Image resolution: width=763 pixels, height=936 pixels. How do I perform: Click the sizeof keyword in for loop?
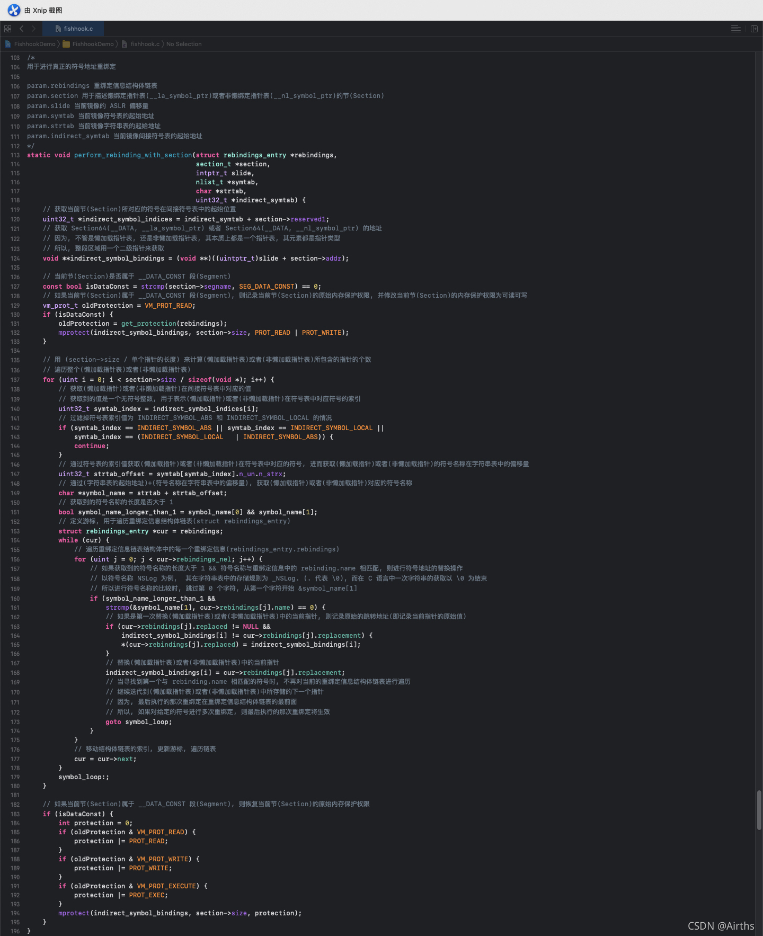[200, 380]
